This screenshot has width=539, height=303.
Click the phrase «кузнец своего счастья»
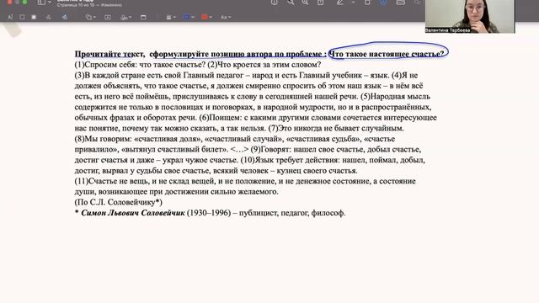(317, 170)
